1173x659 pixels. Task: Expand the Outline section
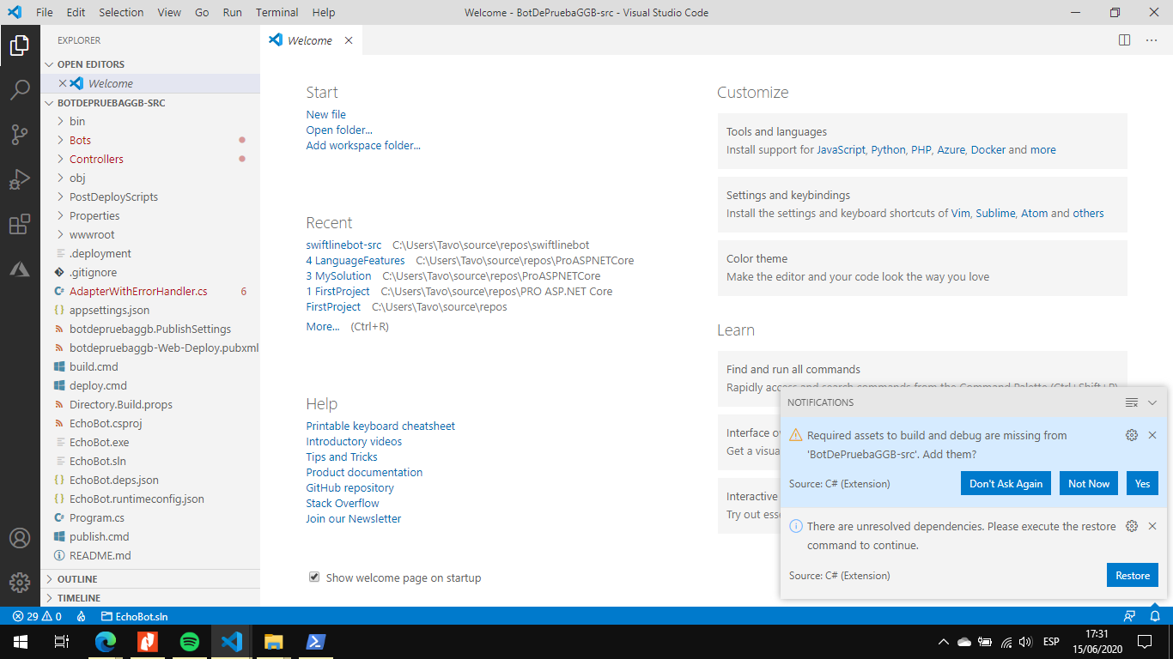click(149, 579)
